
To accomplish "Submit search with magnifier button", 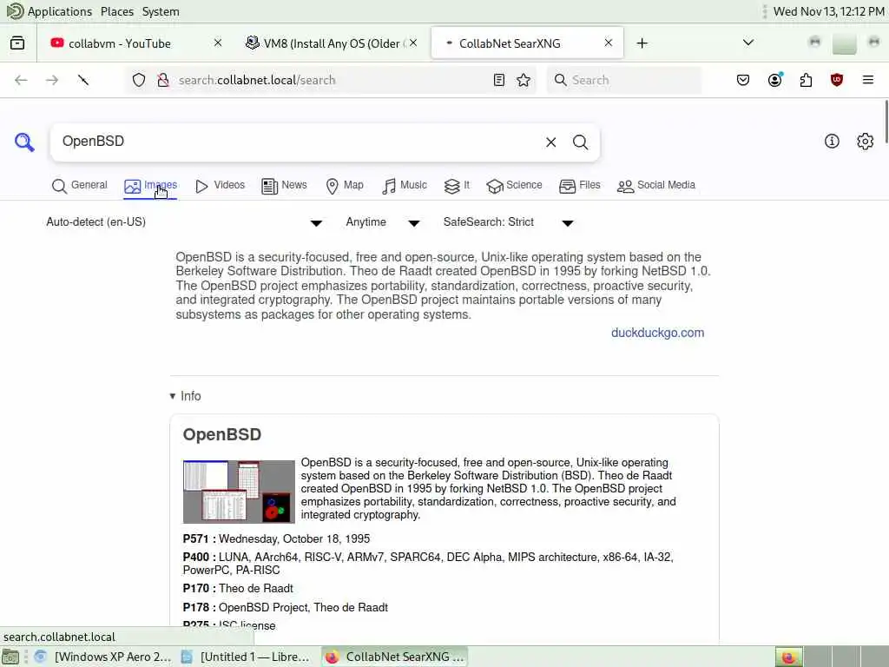I will pyautogui.click(x=580, y=142).
